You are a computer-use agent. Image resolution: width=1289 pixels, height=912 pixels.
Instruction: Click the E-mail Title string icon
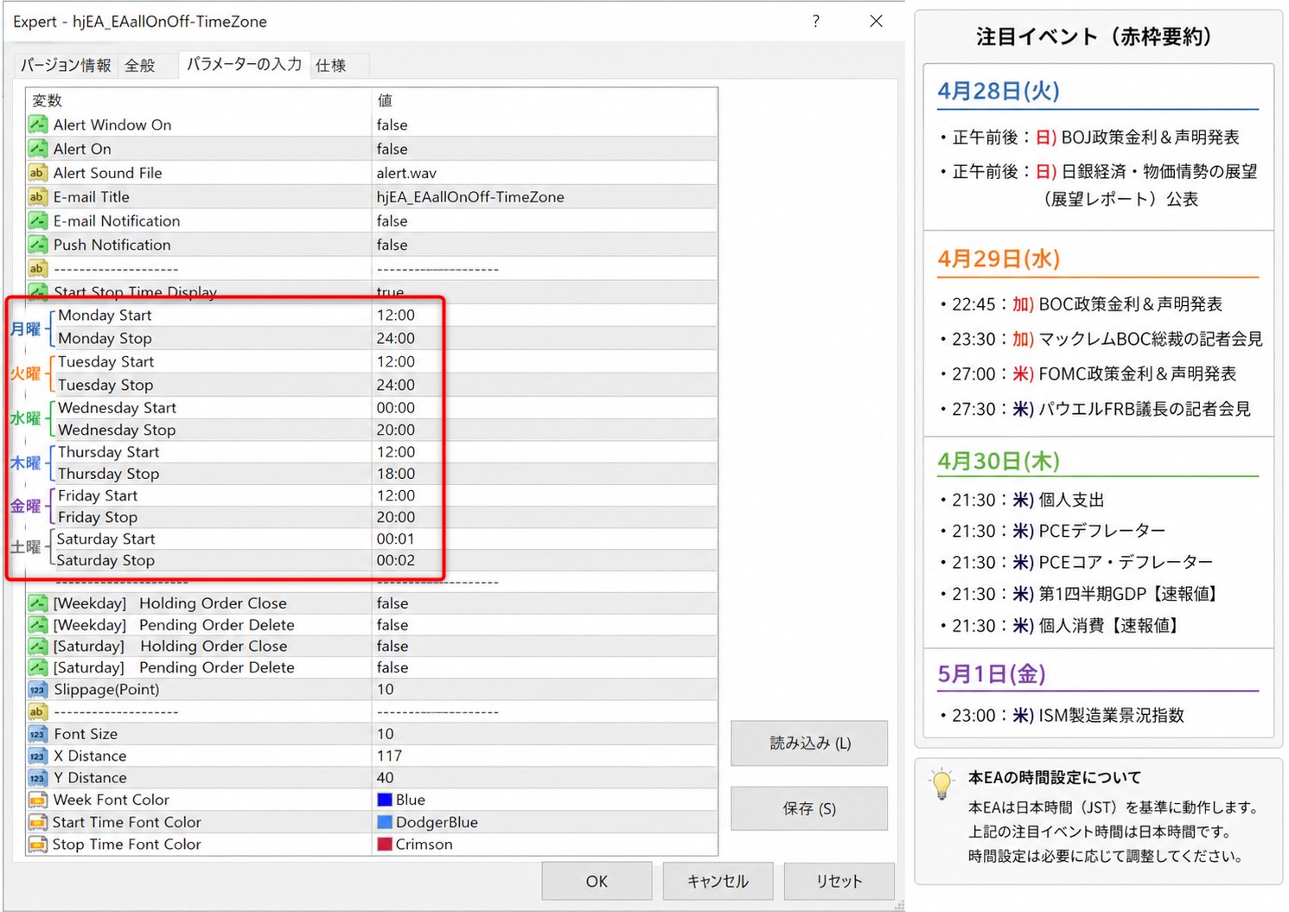click(x=37, y=197)
